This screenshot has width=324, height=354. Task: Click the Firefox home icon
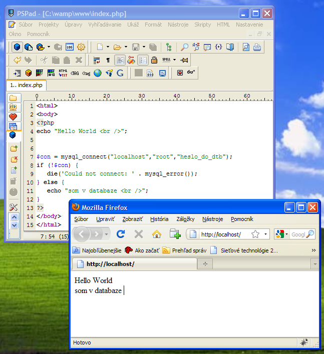(157, 234)
